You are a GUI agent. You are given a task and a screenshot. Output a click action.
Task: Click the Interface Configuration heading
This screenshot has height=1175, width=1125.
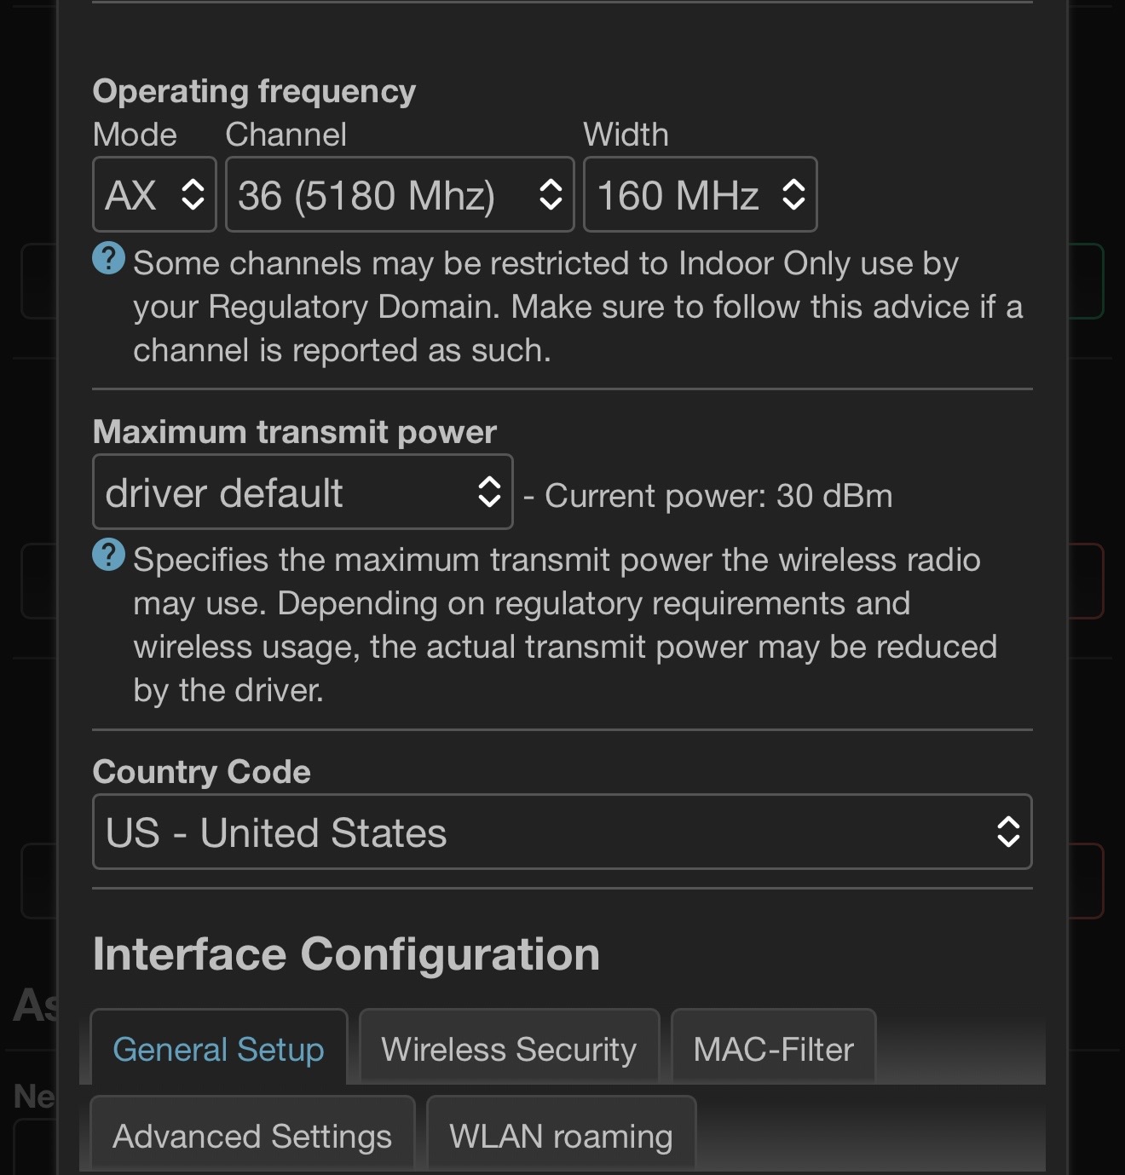coord(346,953)
